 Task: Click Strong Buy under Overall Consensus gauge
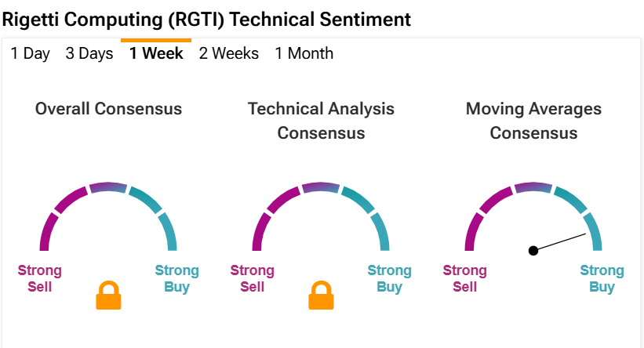(x=176, y=278)
